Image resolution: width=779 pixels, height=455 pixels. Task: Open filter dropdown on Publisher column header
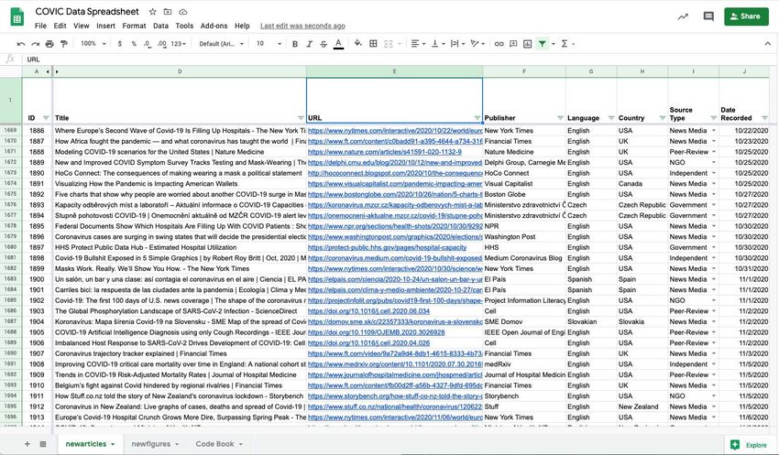[x=560, y=118]
